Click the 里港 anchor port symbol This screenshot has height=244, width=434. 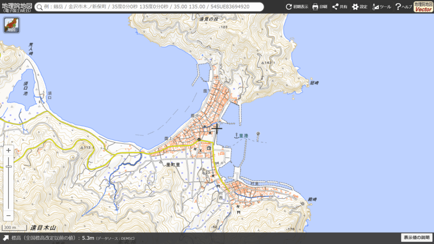(236, 136)
